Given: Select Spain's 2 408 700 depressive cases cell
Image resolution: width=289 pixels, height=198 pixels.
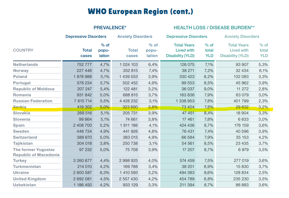Looking at the screenshot, I should (82, 126).
